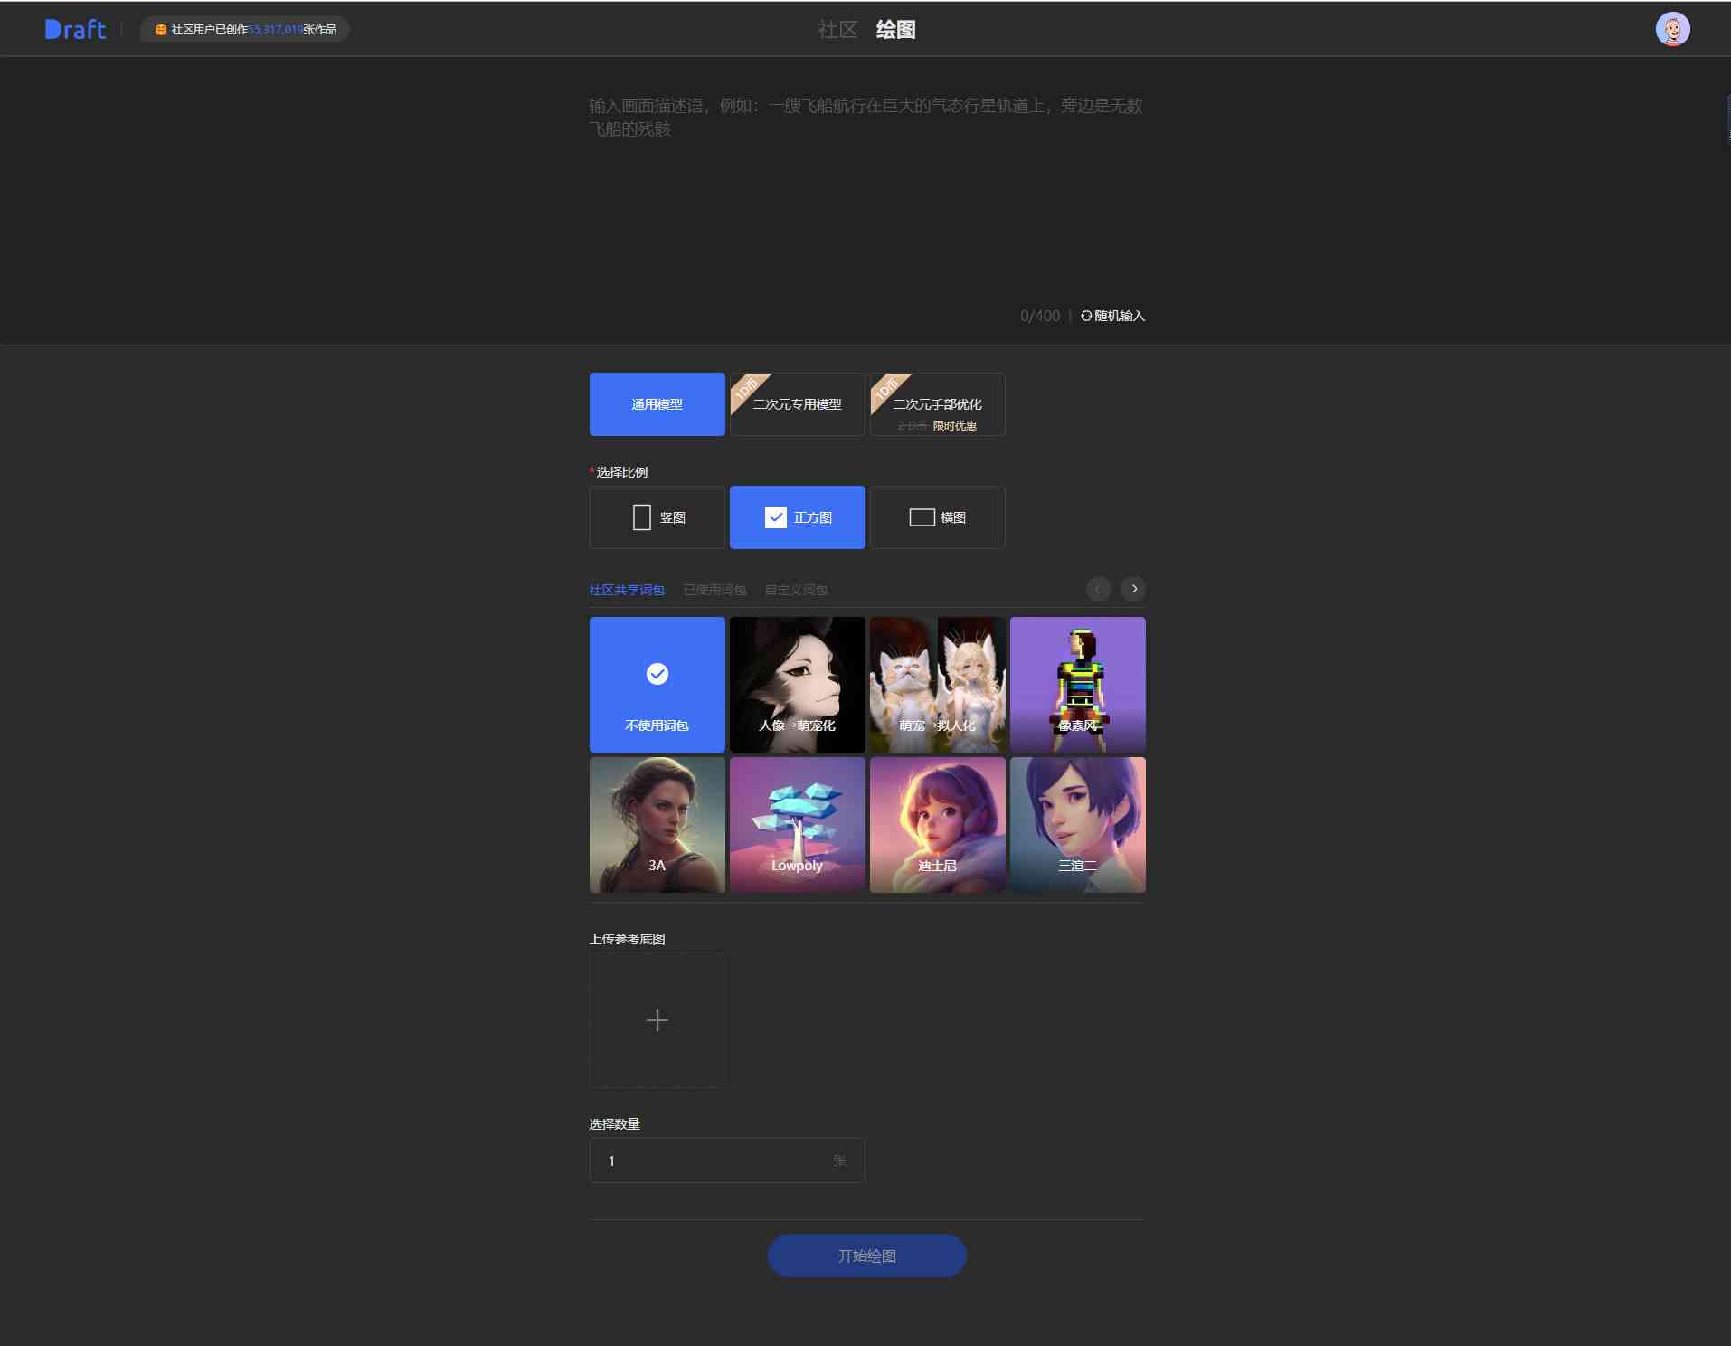Open the 已使用词包 tab

(714, 590)
